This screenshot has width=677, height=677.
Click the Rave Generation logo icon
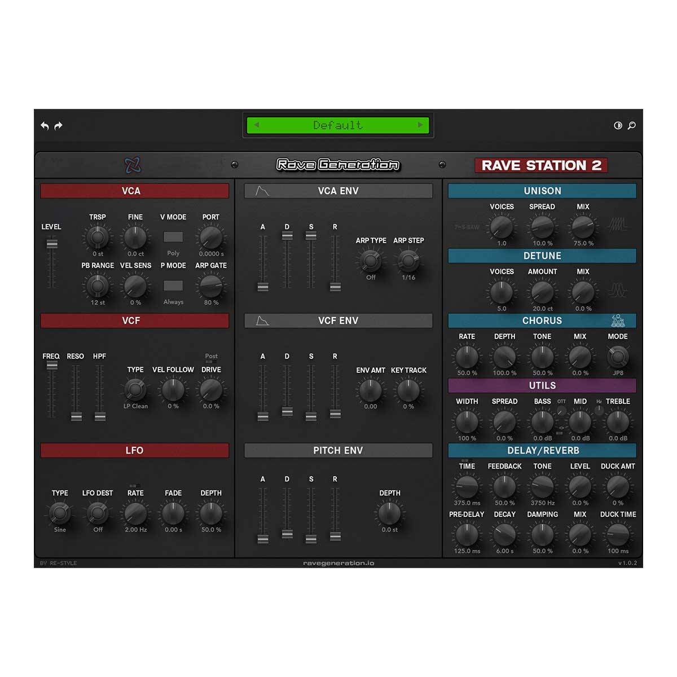point(133,165)
